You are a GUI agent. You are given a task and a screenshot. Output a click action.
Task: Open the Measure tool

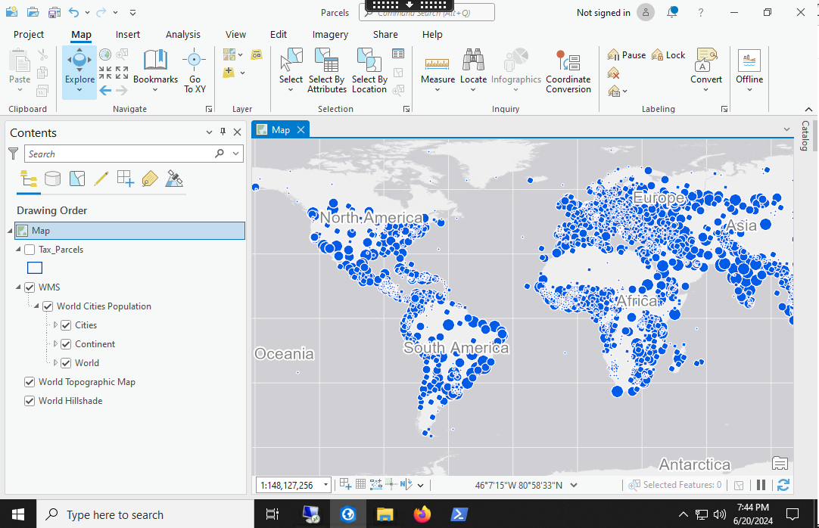(x=438, y=65)
